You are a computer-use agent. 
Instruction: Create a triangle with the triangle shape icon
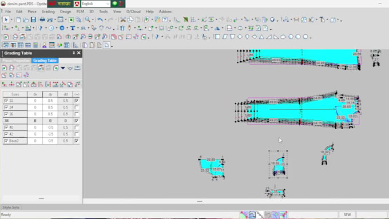pyautogui.click(x=261, y=37)
